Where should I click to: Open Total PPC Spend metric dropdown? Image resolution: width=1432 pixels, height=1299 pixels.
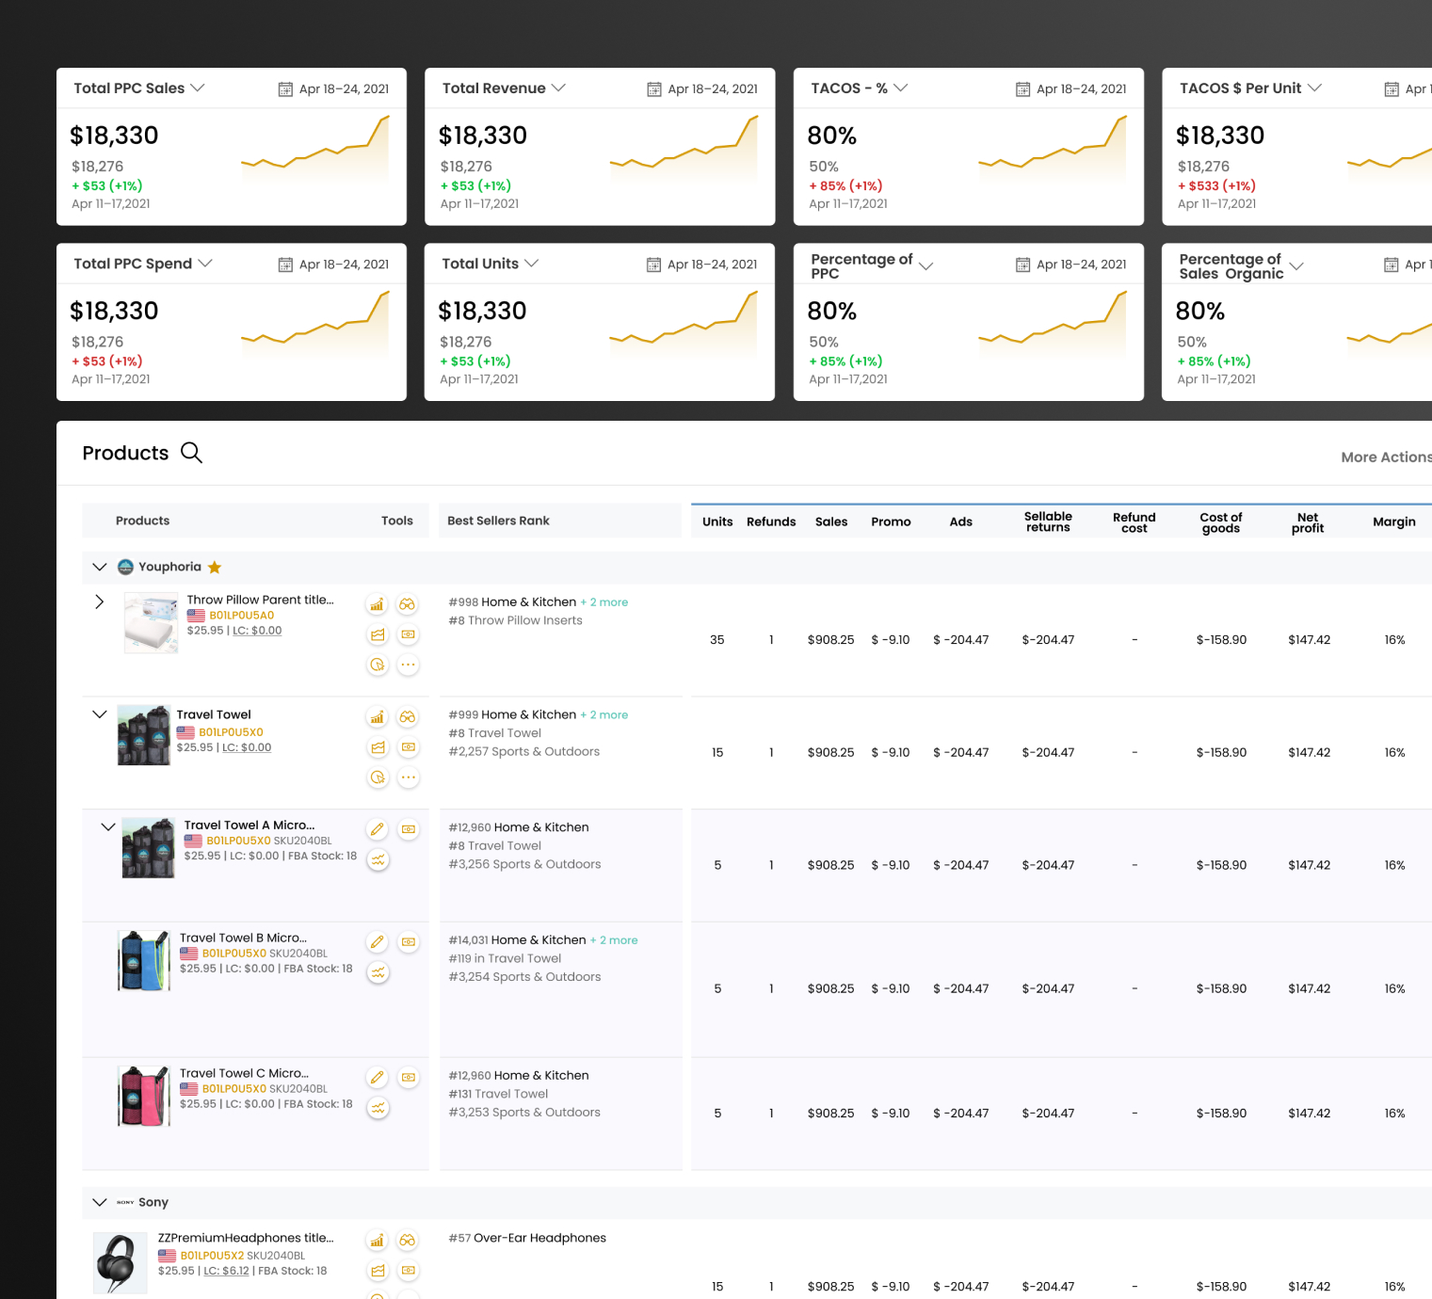[205, 263]
